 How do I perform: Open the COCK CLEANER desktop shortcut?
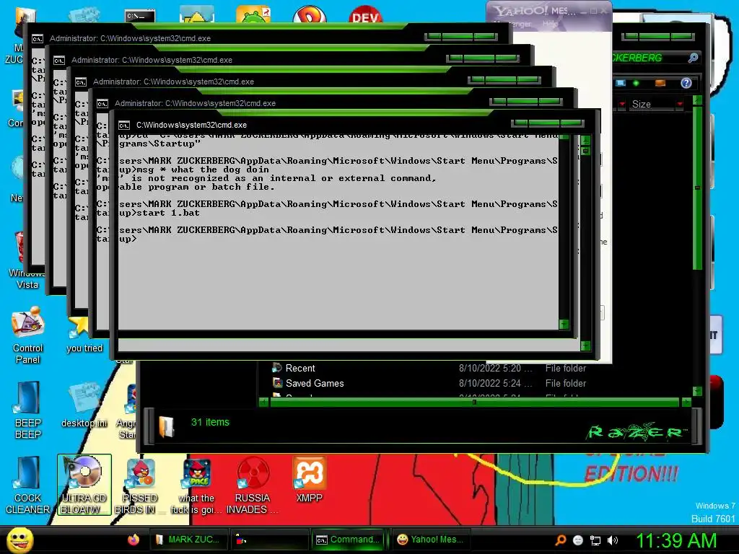point(28,485)
